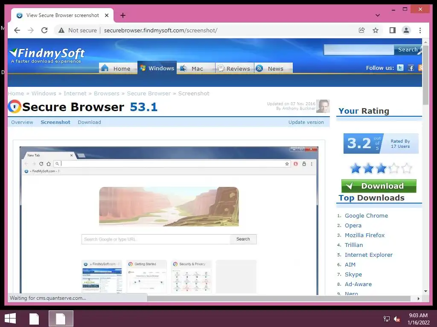Viewport: 437px width, 327px height.
Task: Click Home breadcrumb link
Action: pyautogui.click(x=16, y=93)
